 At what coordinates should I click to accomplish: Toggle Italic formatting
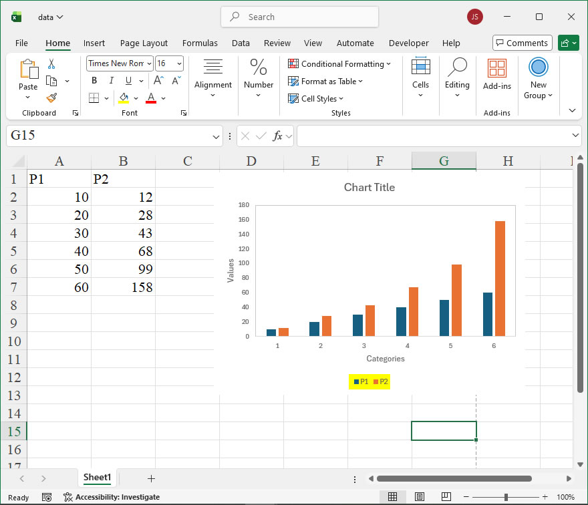(x=111, y=81)
